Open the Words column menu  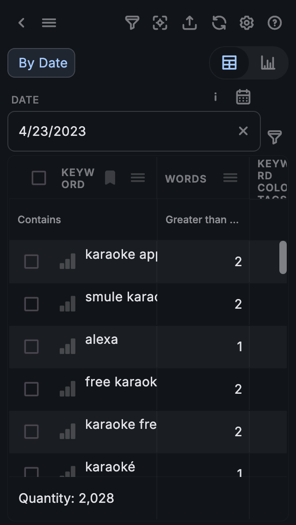coord(230,177)
